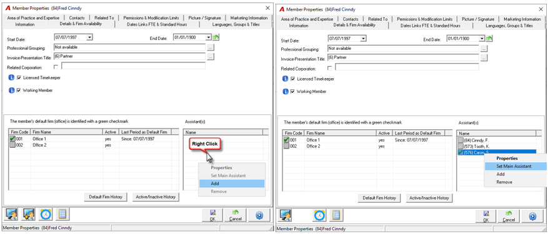Open the Marketing Information tab in the empty-assistants window
The height and width of the screenshot is (234, 548).
(x=249, y=18)
